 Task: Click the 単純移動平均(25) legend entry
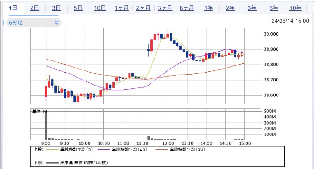click(x=129, y=149)
